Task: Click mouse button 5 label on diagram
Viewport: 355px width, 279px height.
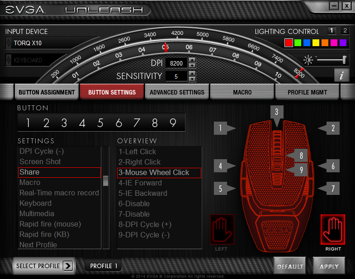Action: (220, 189)
